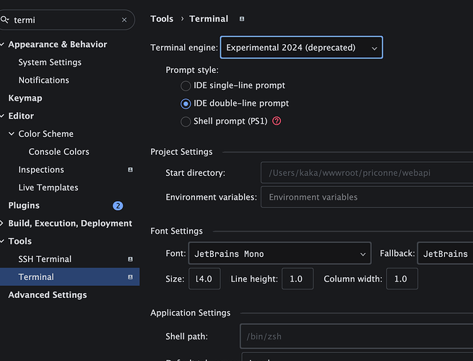Image resolution: width=473 pixels, height=361 pixels.
Task: Click the Font Settings section header
Action: [176, 231]
